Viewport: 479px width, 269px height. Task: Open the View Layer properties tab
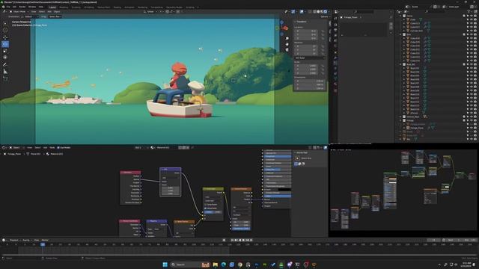click(335, 35)
